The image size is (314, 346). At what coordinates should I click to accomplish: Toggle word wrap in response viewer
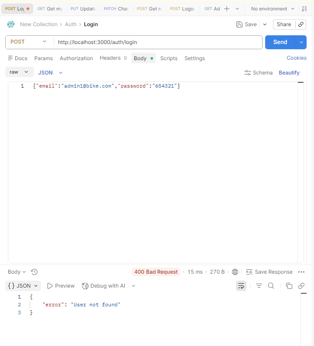click(241, 286)
